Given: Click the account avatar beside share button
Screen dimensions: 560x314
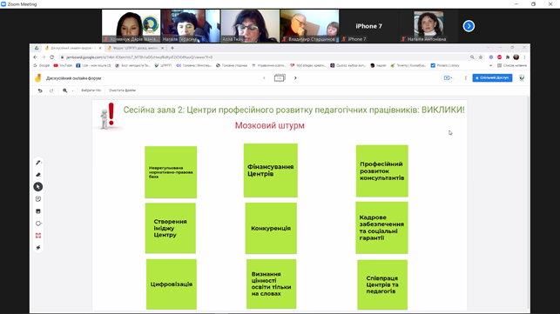Looking at the screenshot, I should coord(522,77).
